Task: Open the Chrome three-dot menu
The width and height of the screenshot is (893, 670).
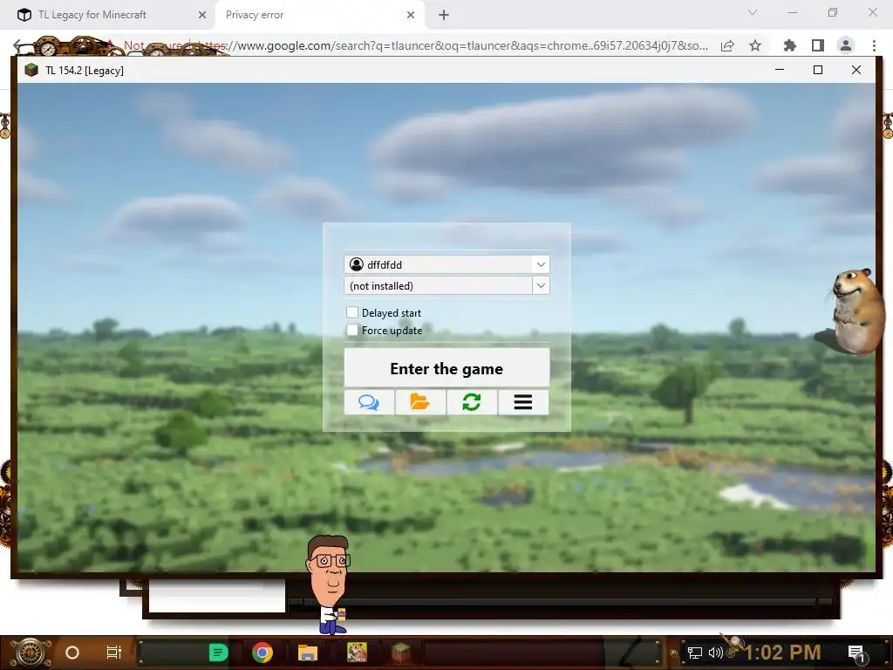Action: [x=874, y=45]
